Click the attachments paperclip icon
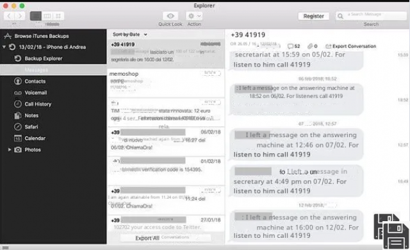The height and width of the screenshot is (250, 410). [310, 46]
